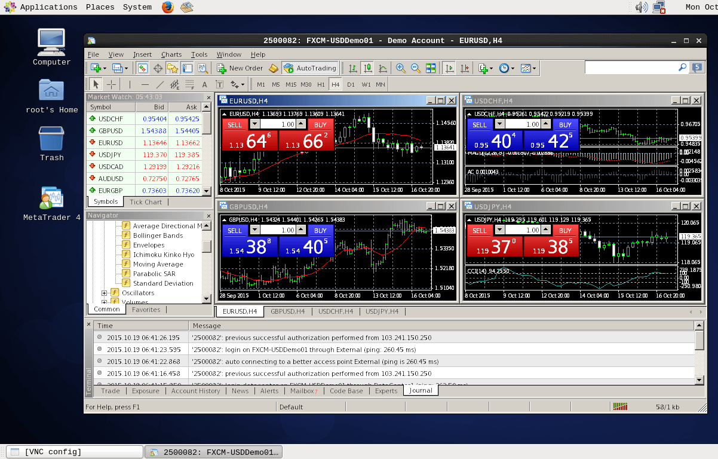This screenshot has height=459, width=718.
Task: Select the Trendline tool
Action: point(159,84)
